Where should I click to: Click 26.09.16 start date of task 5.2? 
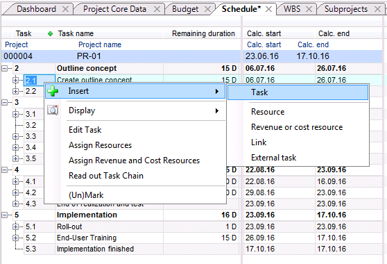260,238
